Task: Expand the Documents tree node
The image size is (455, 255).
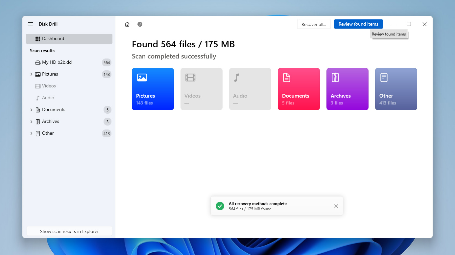Action: (x=31, y=110)
